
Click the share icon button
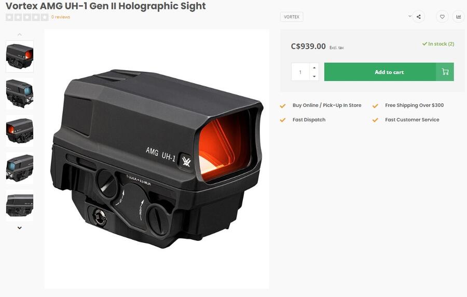click(x=419, y=17)
